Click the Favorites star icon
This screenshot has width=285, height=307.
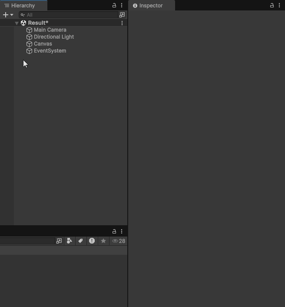(x=103, y=241)
